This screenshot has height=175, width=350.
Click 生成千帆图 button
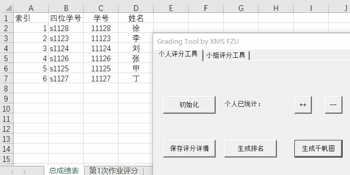pos(318,148)
